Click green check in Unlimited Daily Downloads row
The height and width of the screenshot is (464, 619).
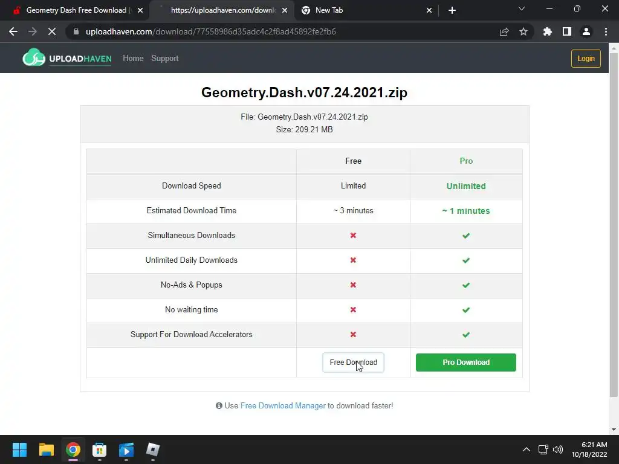pyautogui.click(x=466, y=260)
